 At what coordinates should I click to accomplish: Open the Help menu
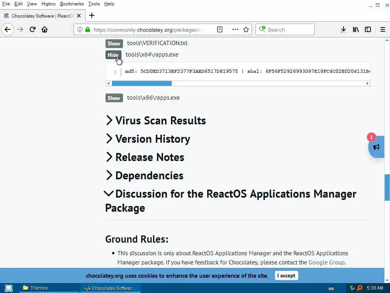[x=109, y=4]
